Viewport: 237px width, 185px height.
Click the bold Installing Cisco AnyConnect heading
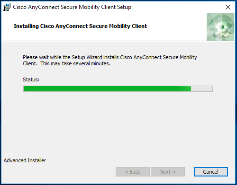[x=80, y=26]
